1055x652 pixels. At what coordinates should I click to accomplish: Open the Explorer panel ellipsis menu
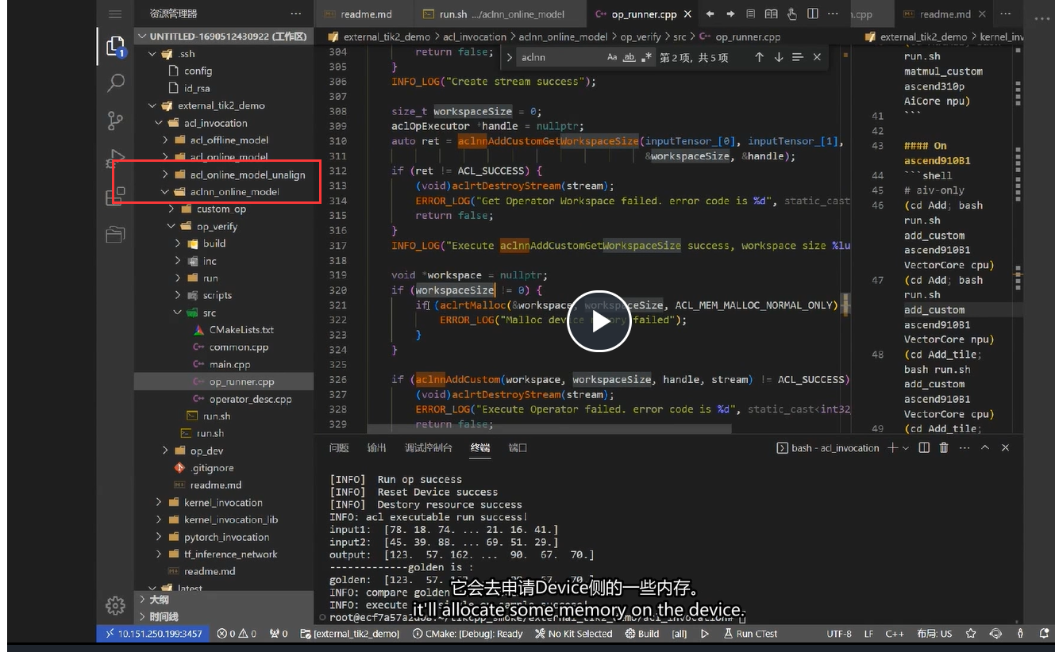coord(296,14)
